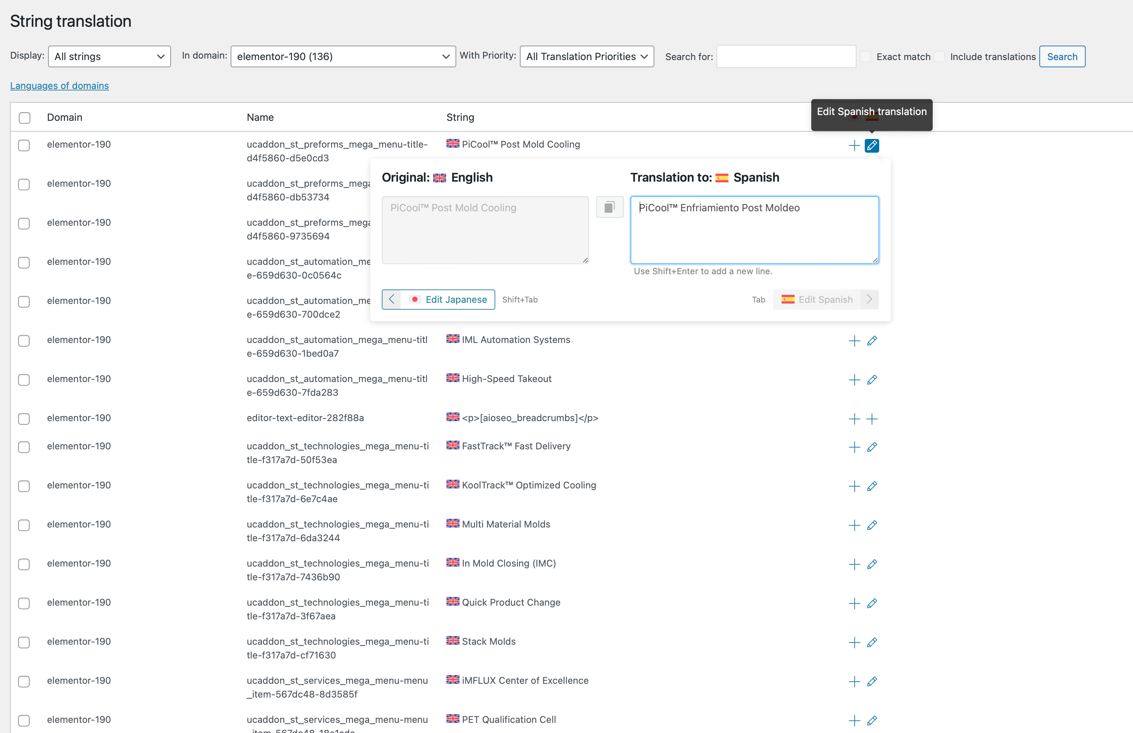Click pencil icon for KoolTrack Optimized Cooling

pyautogui.click(x=871, y=486)
